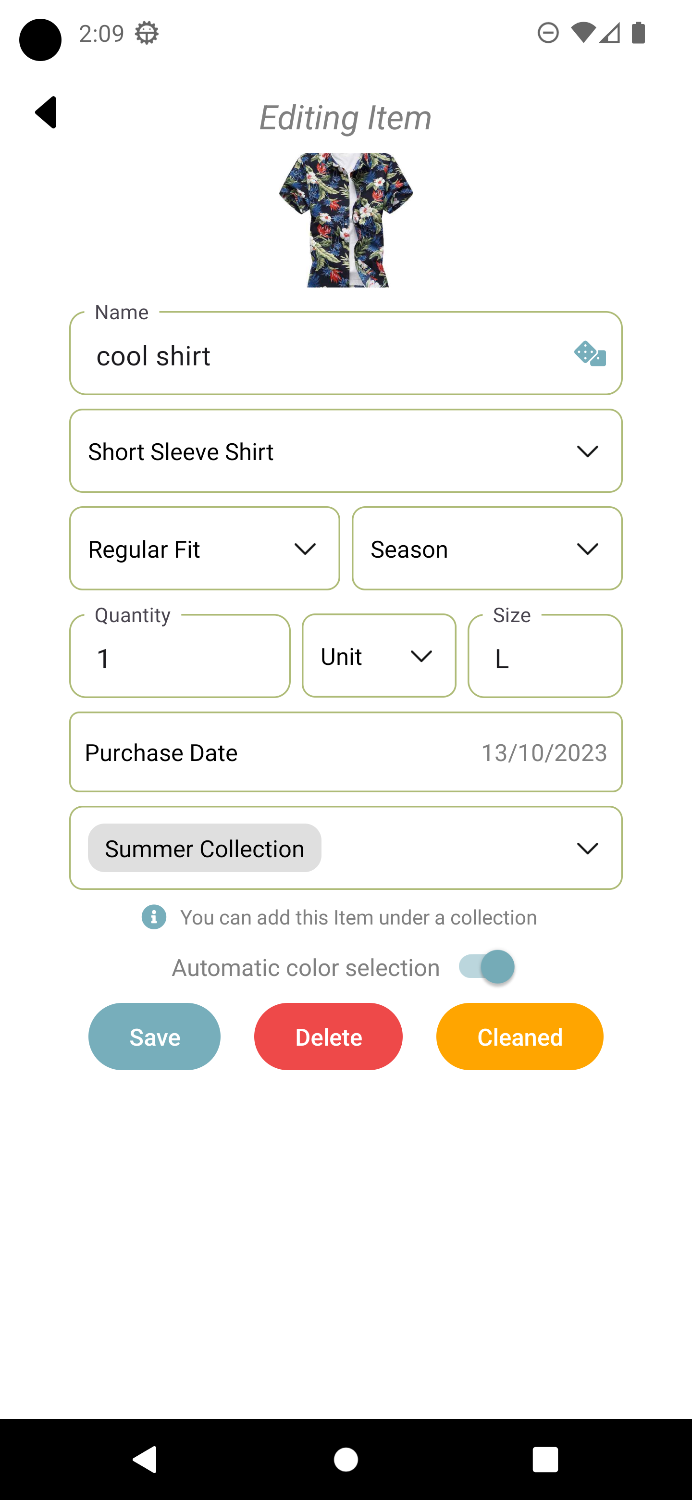This screenshot has height=1500, width=692.
Task: Toggle Automatic color selection switch
Action: tap(486, 967)
